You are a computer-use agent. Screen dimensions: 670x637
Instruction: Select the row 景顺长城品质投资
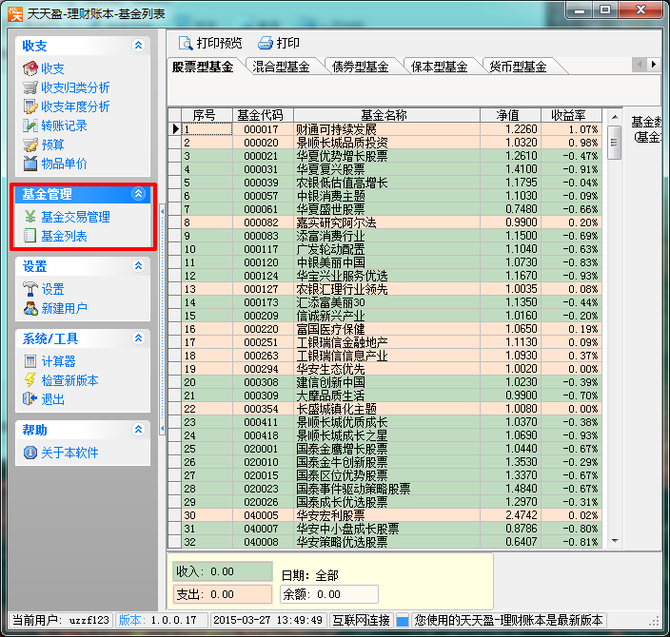(385, 143)
